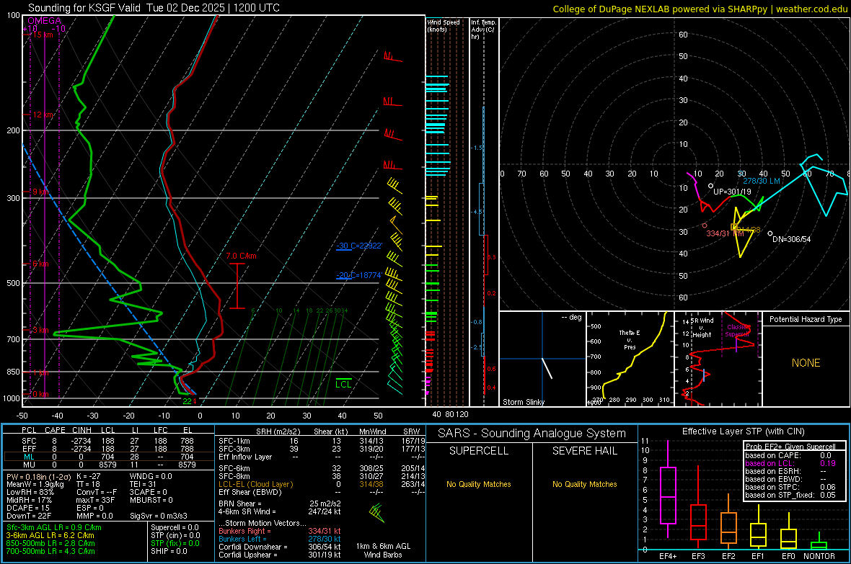Click the UP=301/19 hodograph label

732,192
